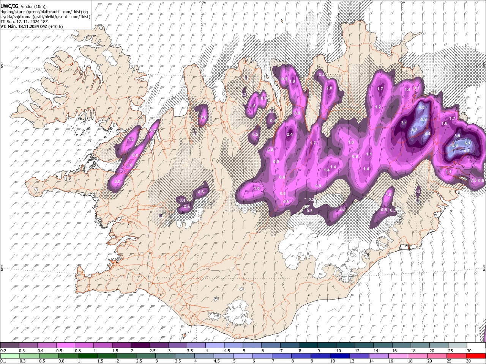
Task: Click the 3.9 precipitation value on the map
Action: (457, 136)
